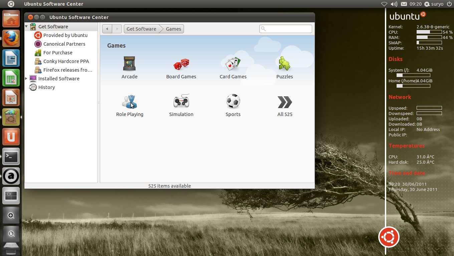This screenshot has height=256, width=454.
Task: Open the power session menu
Action: [449, 4]
